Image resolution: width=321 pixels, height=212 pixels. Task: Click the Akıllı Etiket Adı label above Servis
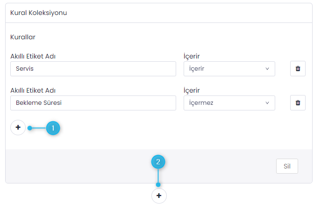pyautogui.click(x=36, y=57)
